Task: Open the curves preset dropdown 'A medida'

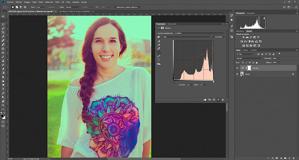Action: [199, 33]
